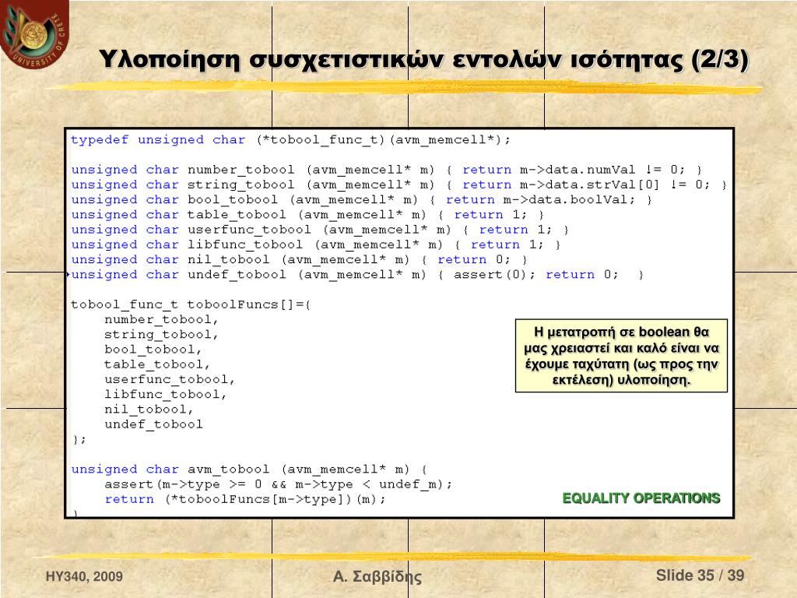Click the University of Crete logo
Viewport: 797px width, 598px height.
[34, 34]
